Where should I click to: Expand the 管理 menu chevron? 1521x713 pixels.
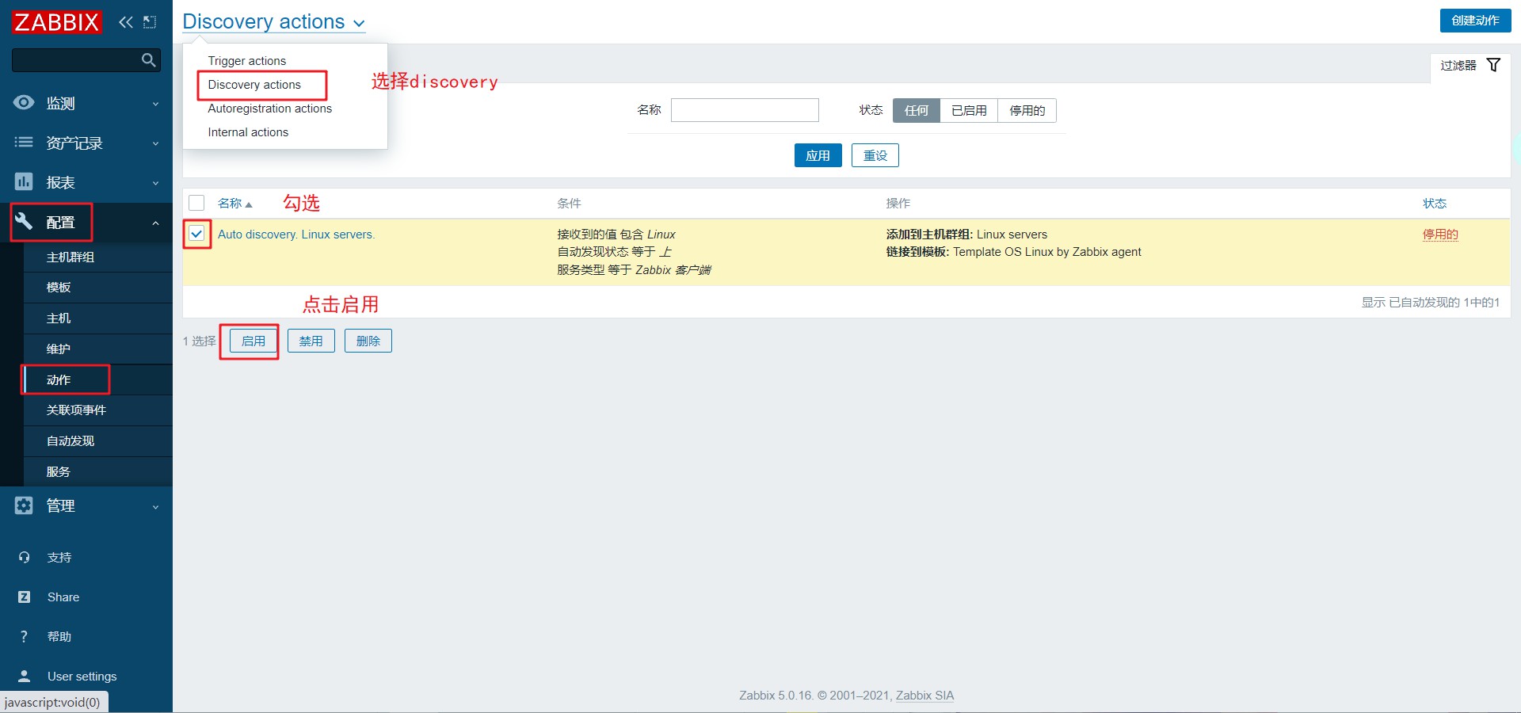[155, 506]
